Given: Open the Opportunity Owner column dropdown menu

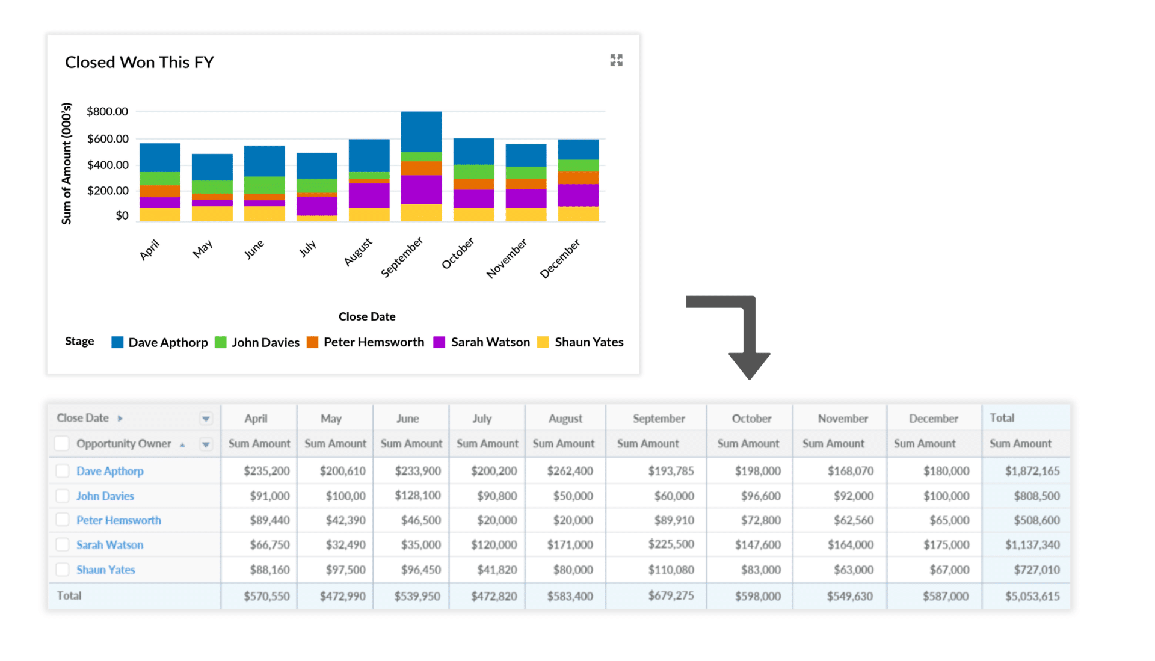Looking at the screenshot, I should tap(206, 444).
